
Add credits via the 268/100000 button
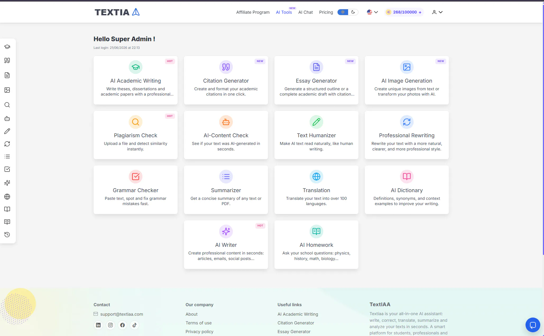[404, 12]
